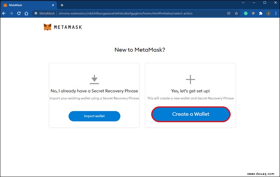
Task: Go back using the browser back arrow
Action: click(x=4, y=13)
